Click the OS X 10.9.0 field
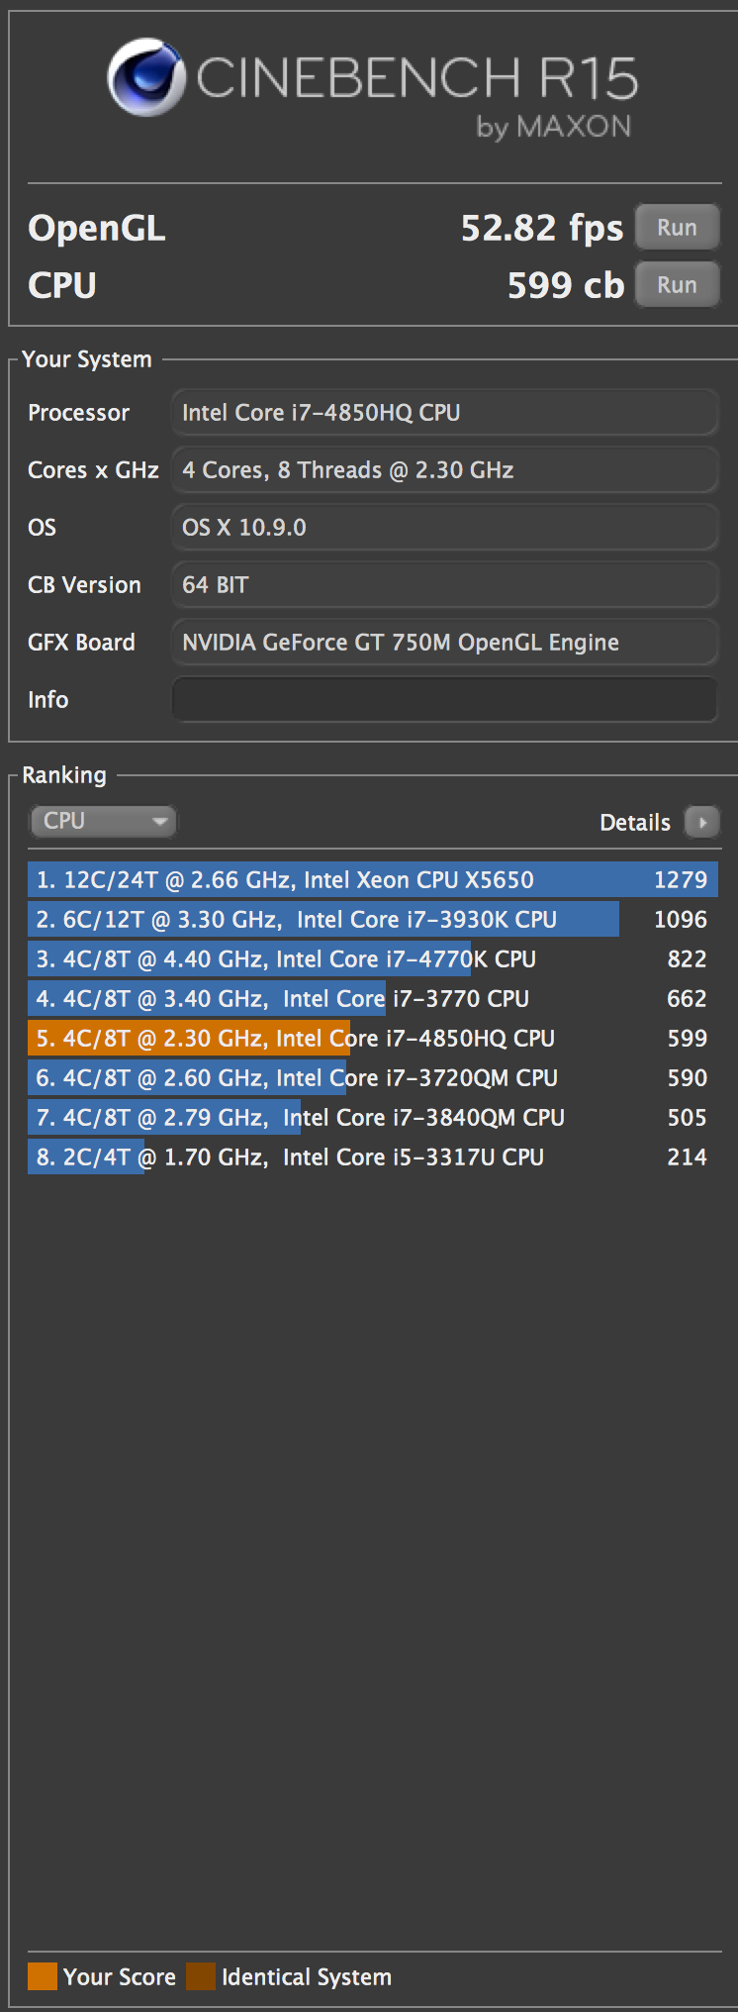This screenshot has width=738, height=2012. 444,527
